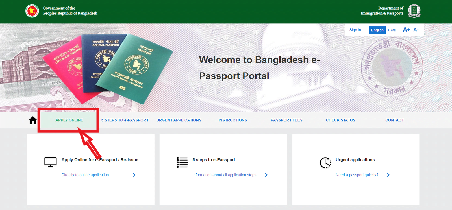Click the monitor icon for Apply Online

(51, 162)
